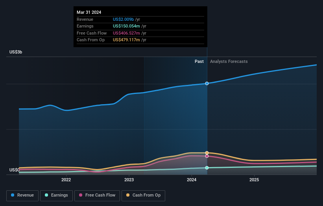Toggle the Revenue legend series
The height and width of the screenshot is (206, 323).
pos(22,195)
